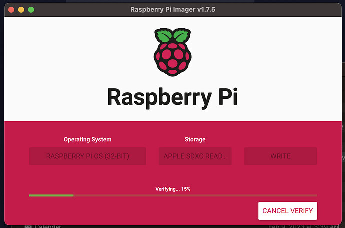This screenshot has width=345, height=228.
Task: Click the Cancel Verify button
Action: pyautogui.click(x=288, y=211)
